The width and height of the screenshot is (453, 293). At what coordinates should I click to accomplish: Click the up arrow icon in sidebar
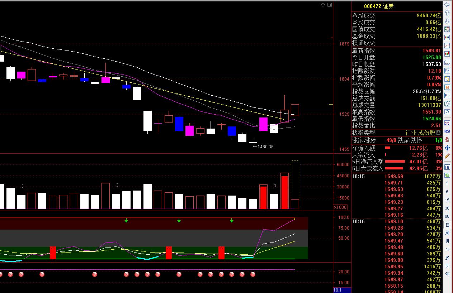click(447, 13)
